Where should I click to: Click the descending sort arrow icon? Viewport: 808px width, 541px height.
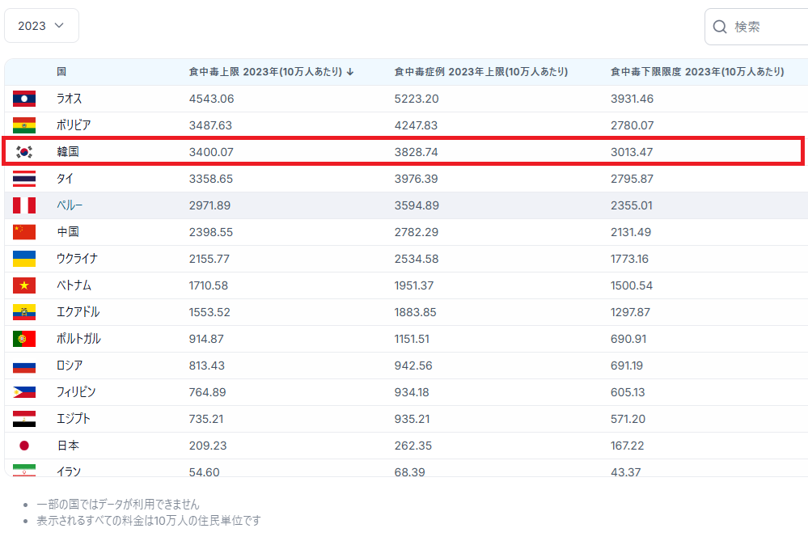[350, 72]
